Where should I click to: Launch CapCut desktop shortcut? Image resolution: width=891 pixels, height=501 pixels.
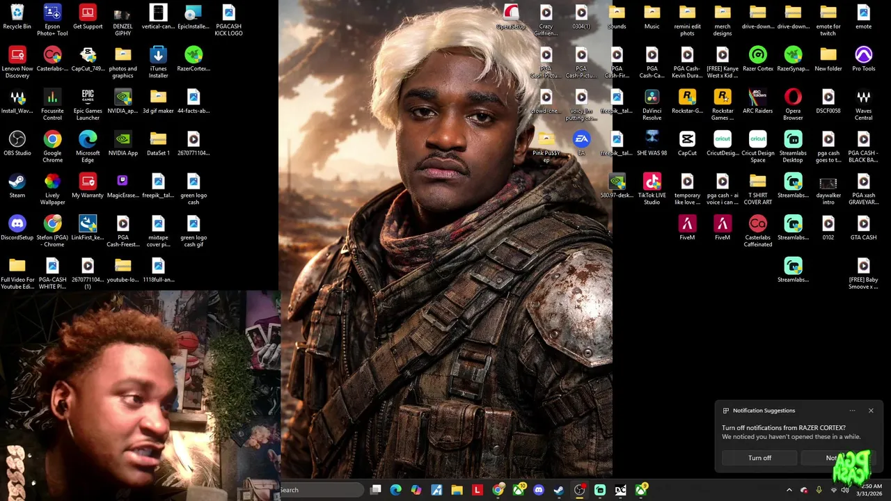click(x=687, y=144)
